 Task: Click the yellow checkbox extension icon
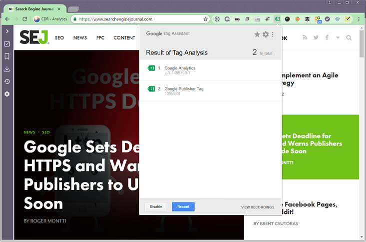tap(348, 19)
